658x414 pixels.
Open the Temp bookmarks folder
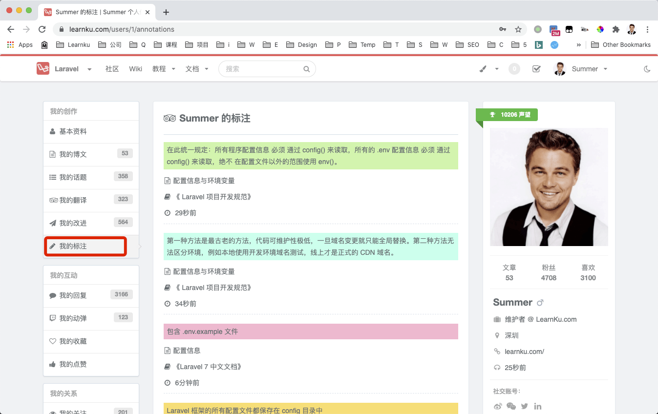[x=362, y=44]
